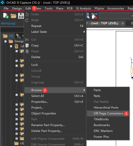The image size is (133, 146).
Task: Open the Accessories menu
Action: pyautogui.click(x=116, y=8)
